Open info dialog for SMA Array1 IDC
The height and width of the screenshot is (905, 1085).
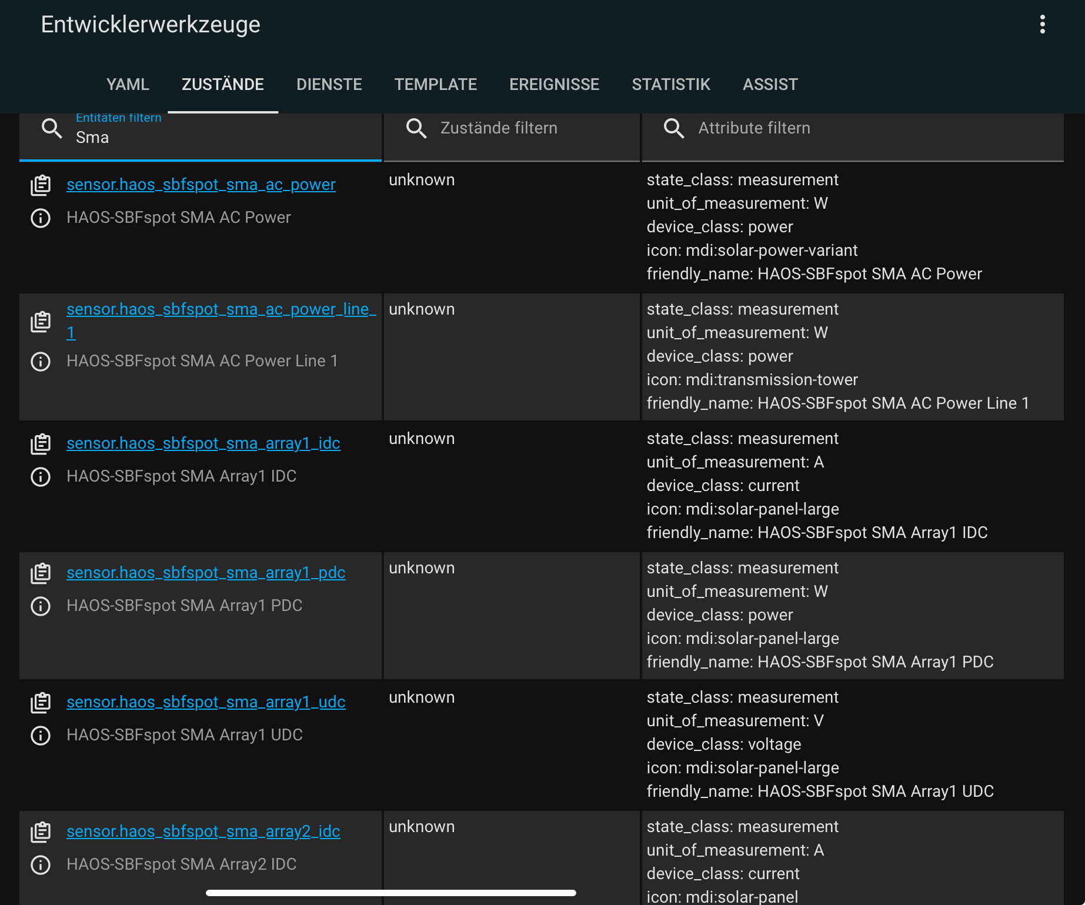click(x=40, y=476)
